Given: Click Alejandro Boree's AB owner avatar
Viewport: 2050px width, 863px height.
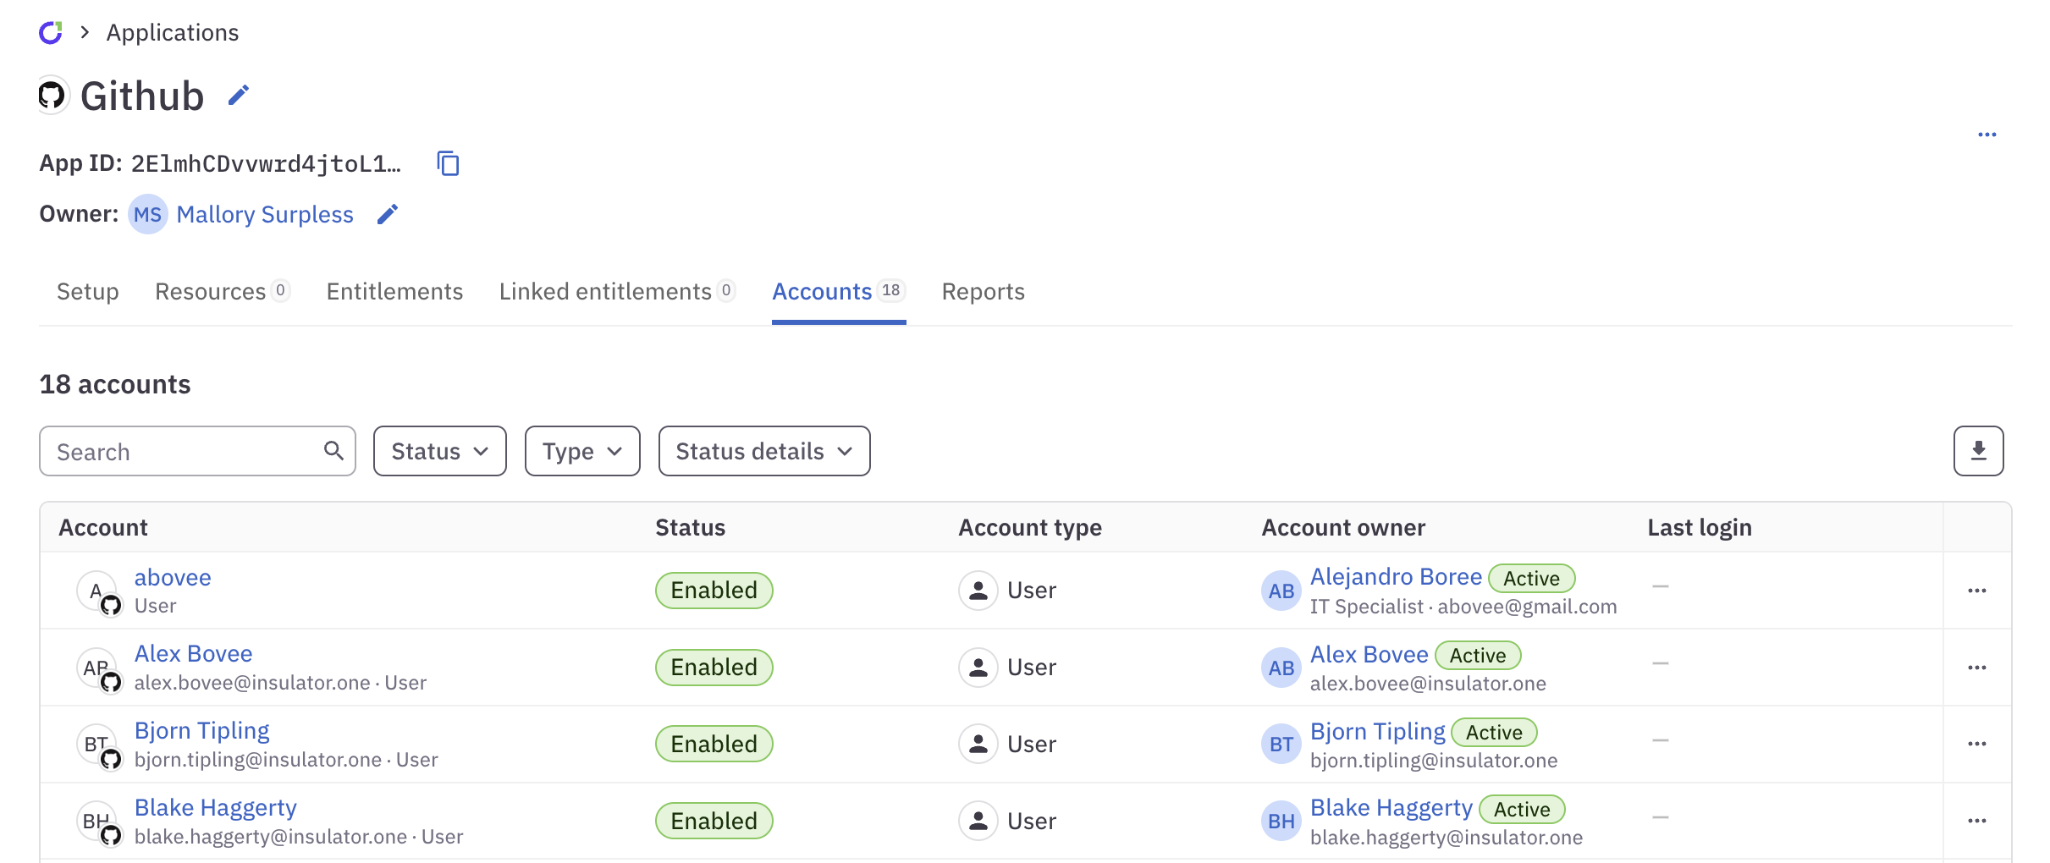Looking at the screenshot, I should [1281, 591].
